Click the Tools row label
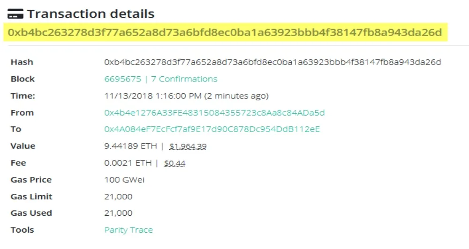 coord(23,230)
